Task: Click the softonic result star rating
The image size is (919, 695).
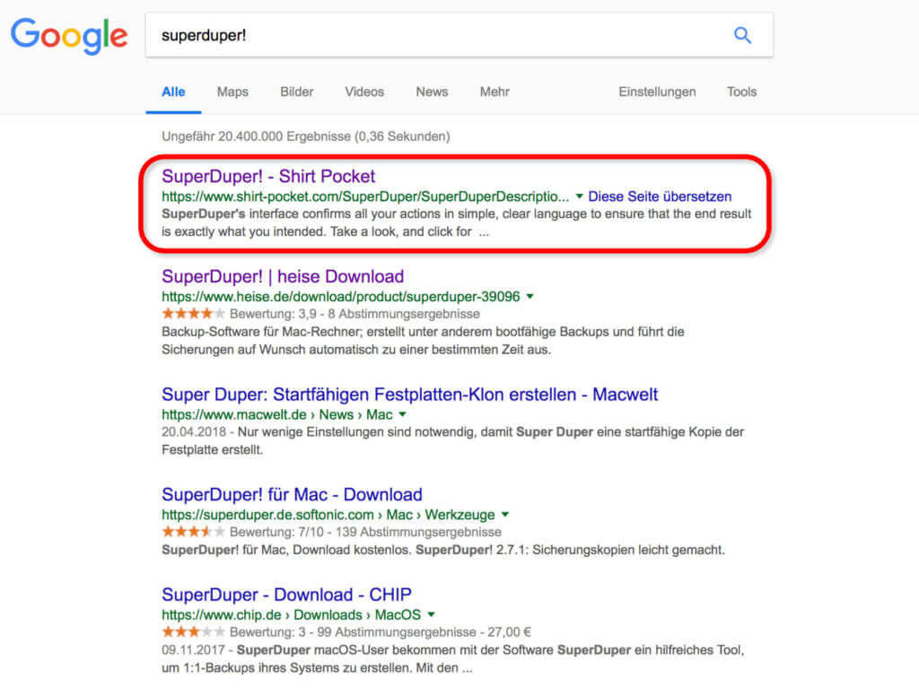Action: [x=194, y=532]
